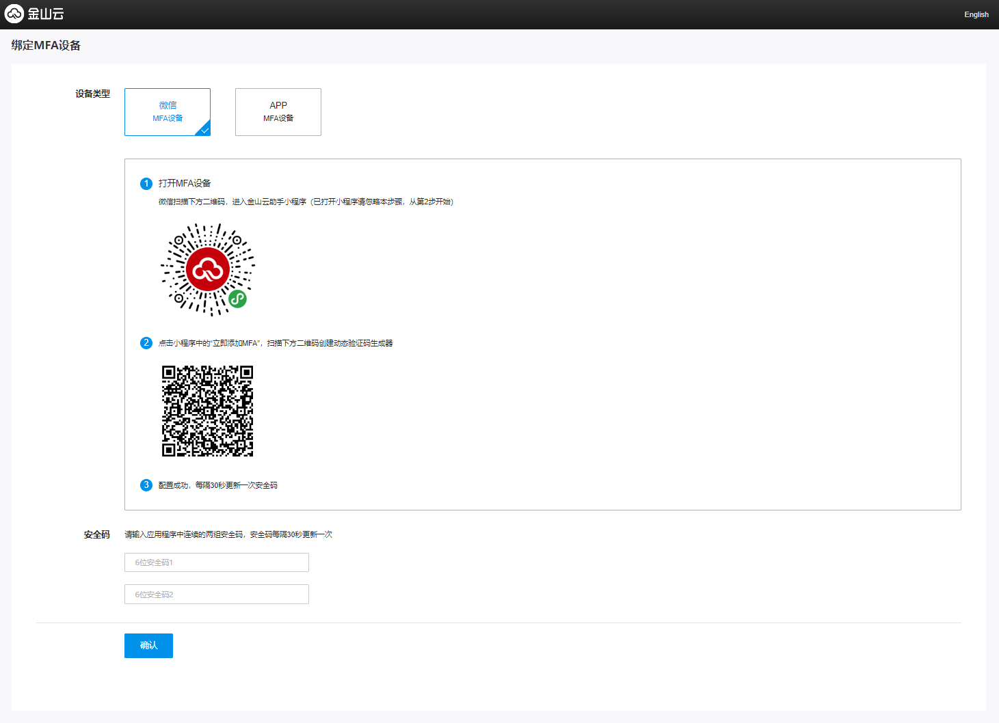The height and width of the screenshot is (723, 999).
Task: Click the Kingsoft Cloud logo icon
Action: tap(14, 14)
